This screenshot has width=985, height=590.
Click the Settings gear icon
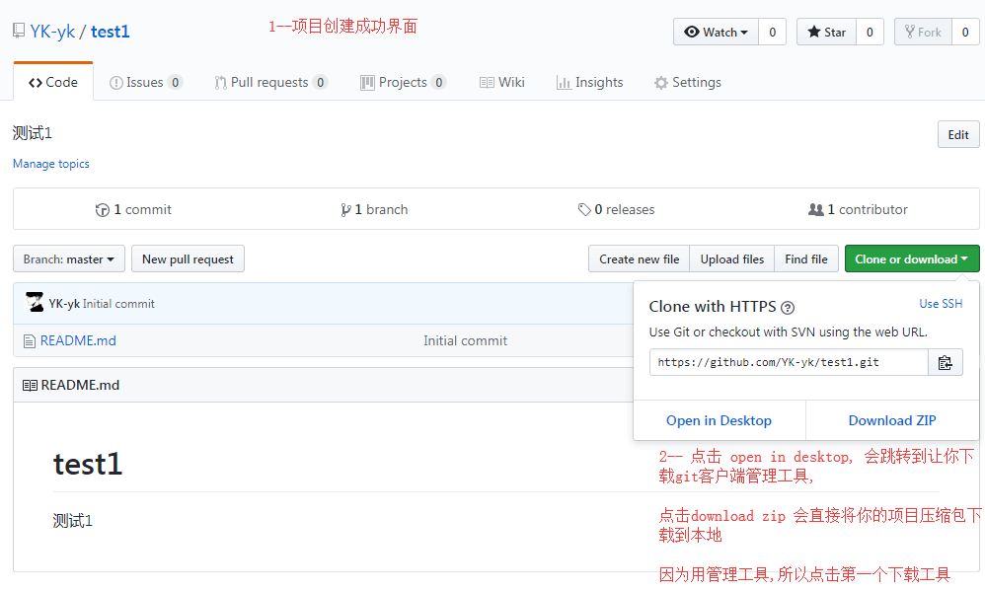coord(661,83)
